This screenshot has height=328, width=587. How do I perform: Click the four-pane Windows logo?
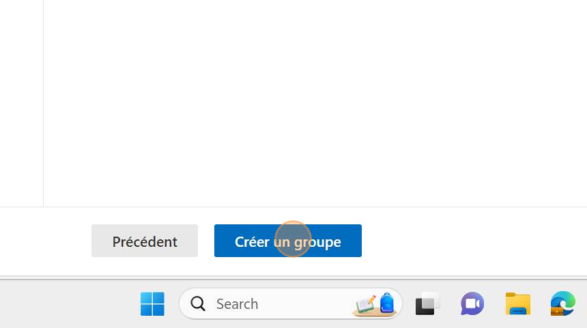[x=152, y=303]
